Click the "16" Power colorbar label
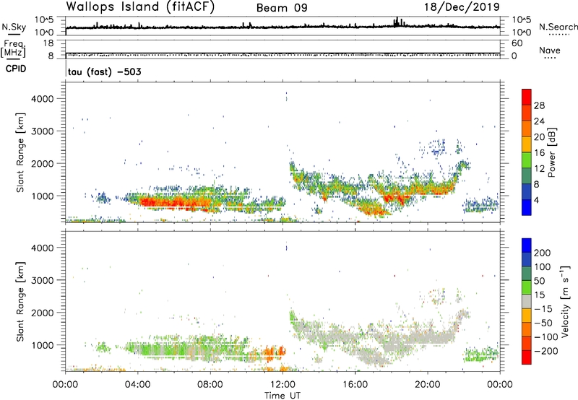Screen dimensions: 578x400 tap(539, 153)
